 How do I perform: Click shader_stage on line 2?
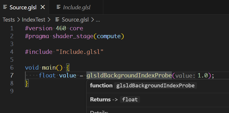[73, 36]
